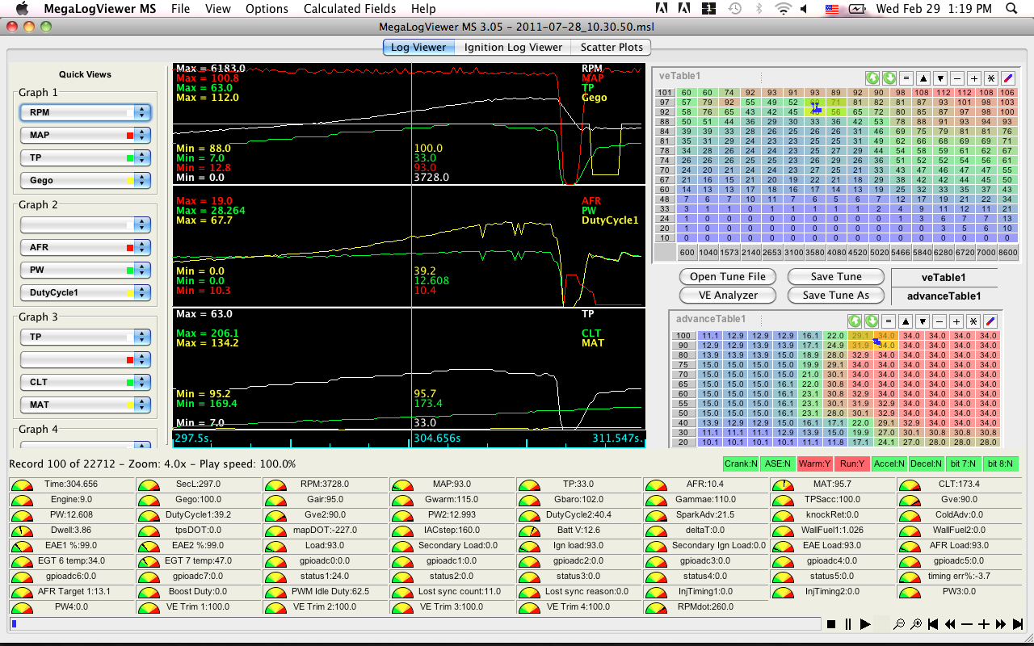Click the Save Tune As button

click(x=835, y=295)
